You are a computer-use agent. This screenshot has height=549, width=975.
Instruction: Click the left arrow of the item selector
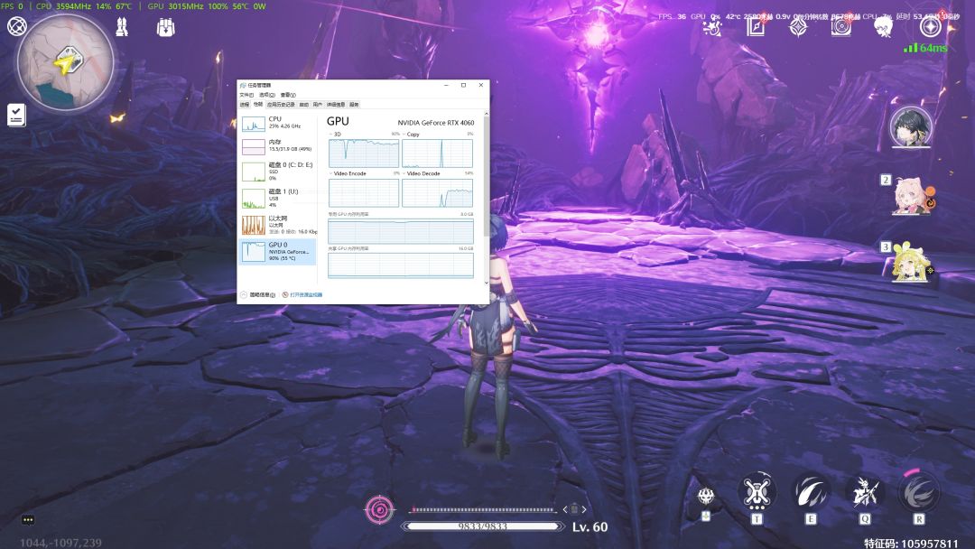tap(564, 509)
